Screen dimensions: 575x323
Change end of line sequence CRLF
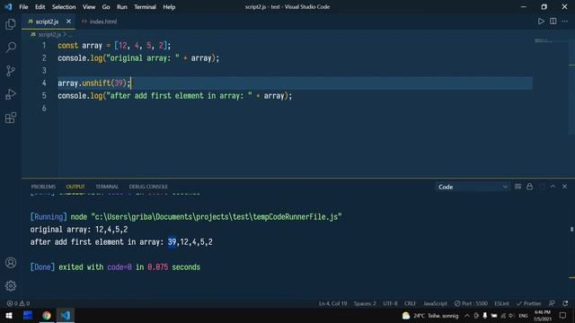pos(410,303)
